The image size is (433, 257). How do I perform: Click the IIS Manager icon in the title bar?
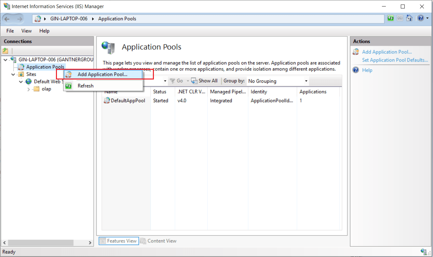[x=7, y=6]
